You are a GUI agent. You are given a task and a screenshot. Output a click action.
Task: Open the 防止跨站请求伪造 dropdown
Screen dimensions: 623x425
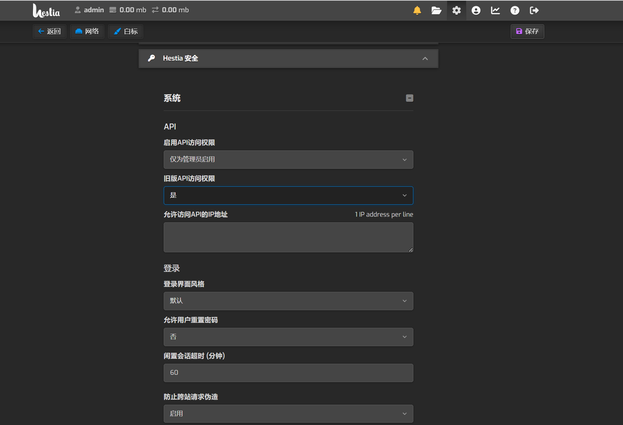point(288,414)
